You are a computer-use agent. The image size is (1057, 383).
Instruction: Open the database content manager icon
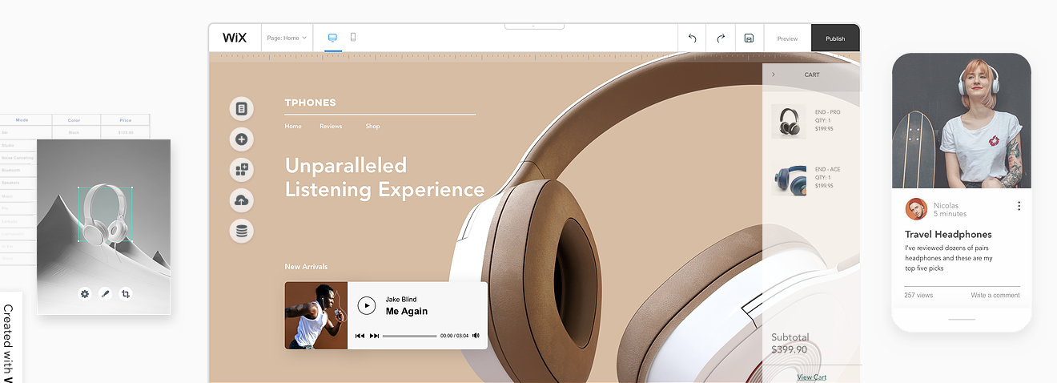point(242,232)
